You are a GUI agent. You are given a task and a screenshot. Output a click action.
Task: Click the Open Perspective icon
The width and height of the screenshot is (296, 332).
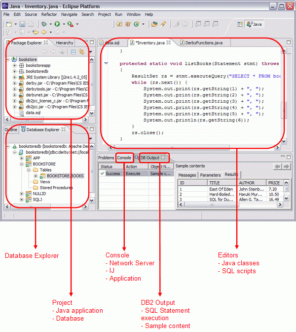click(x=240, y=24)
